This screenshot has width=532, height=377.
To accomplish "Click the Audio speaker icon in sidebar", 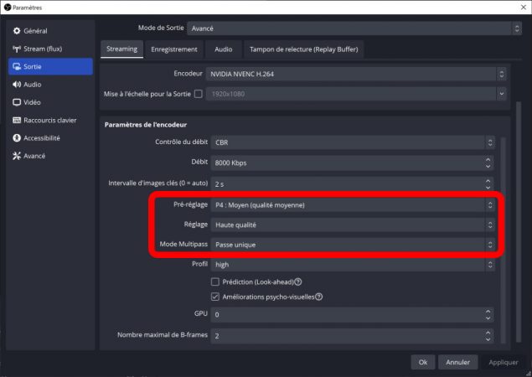I will [17, 85].
